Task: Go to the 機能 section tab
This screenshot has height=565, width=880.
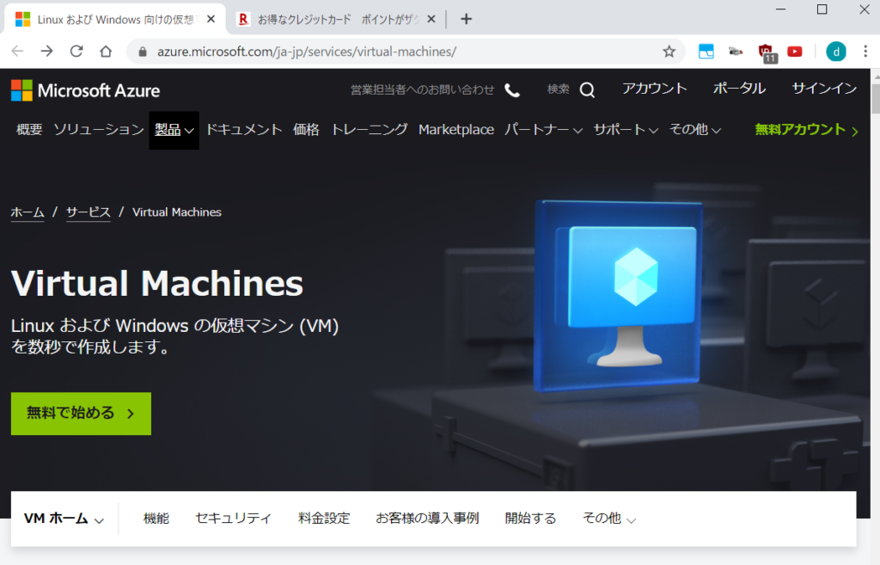Action: click(156, 519)
